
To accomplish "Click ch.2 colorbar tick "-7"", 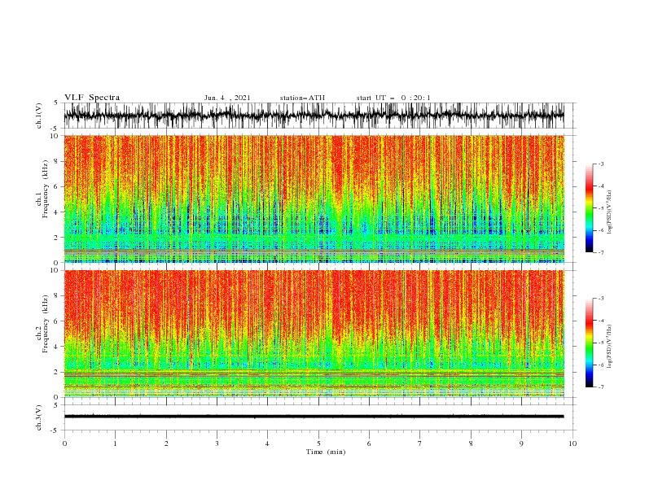I will pyautogui.click(x=600, y=387).
